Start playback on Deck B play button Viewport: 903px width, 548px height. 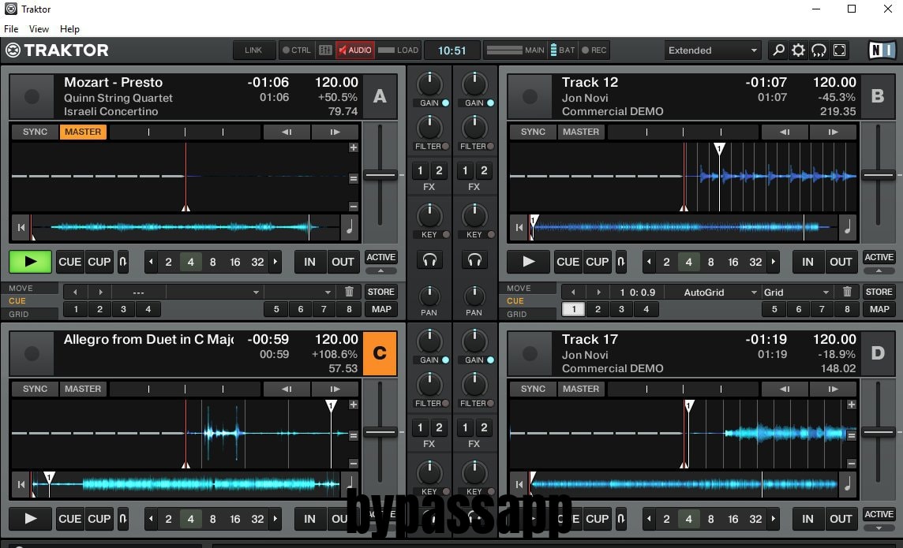pyautogui.click(x=528, y=262)
